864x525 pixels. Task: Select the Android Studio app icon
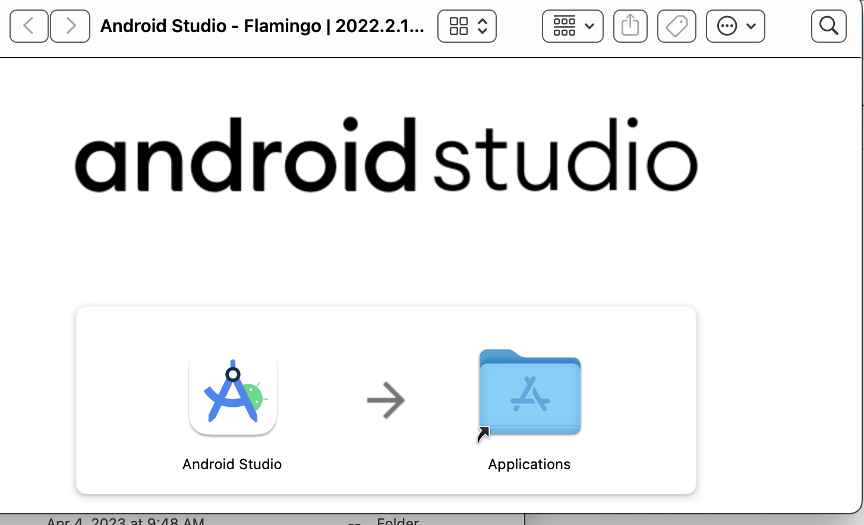(x=233, y=394)
